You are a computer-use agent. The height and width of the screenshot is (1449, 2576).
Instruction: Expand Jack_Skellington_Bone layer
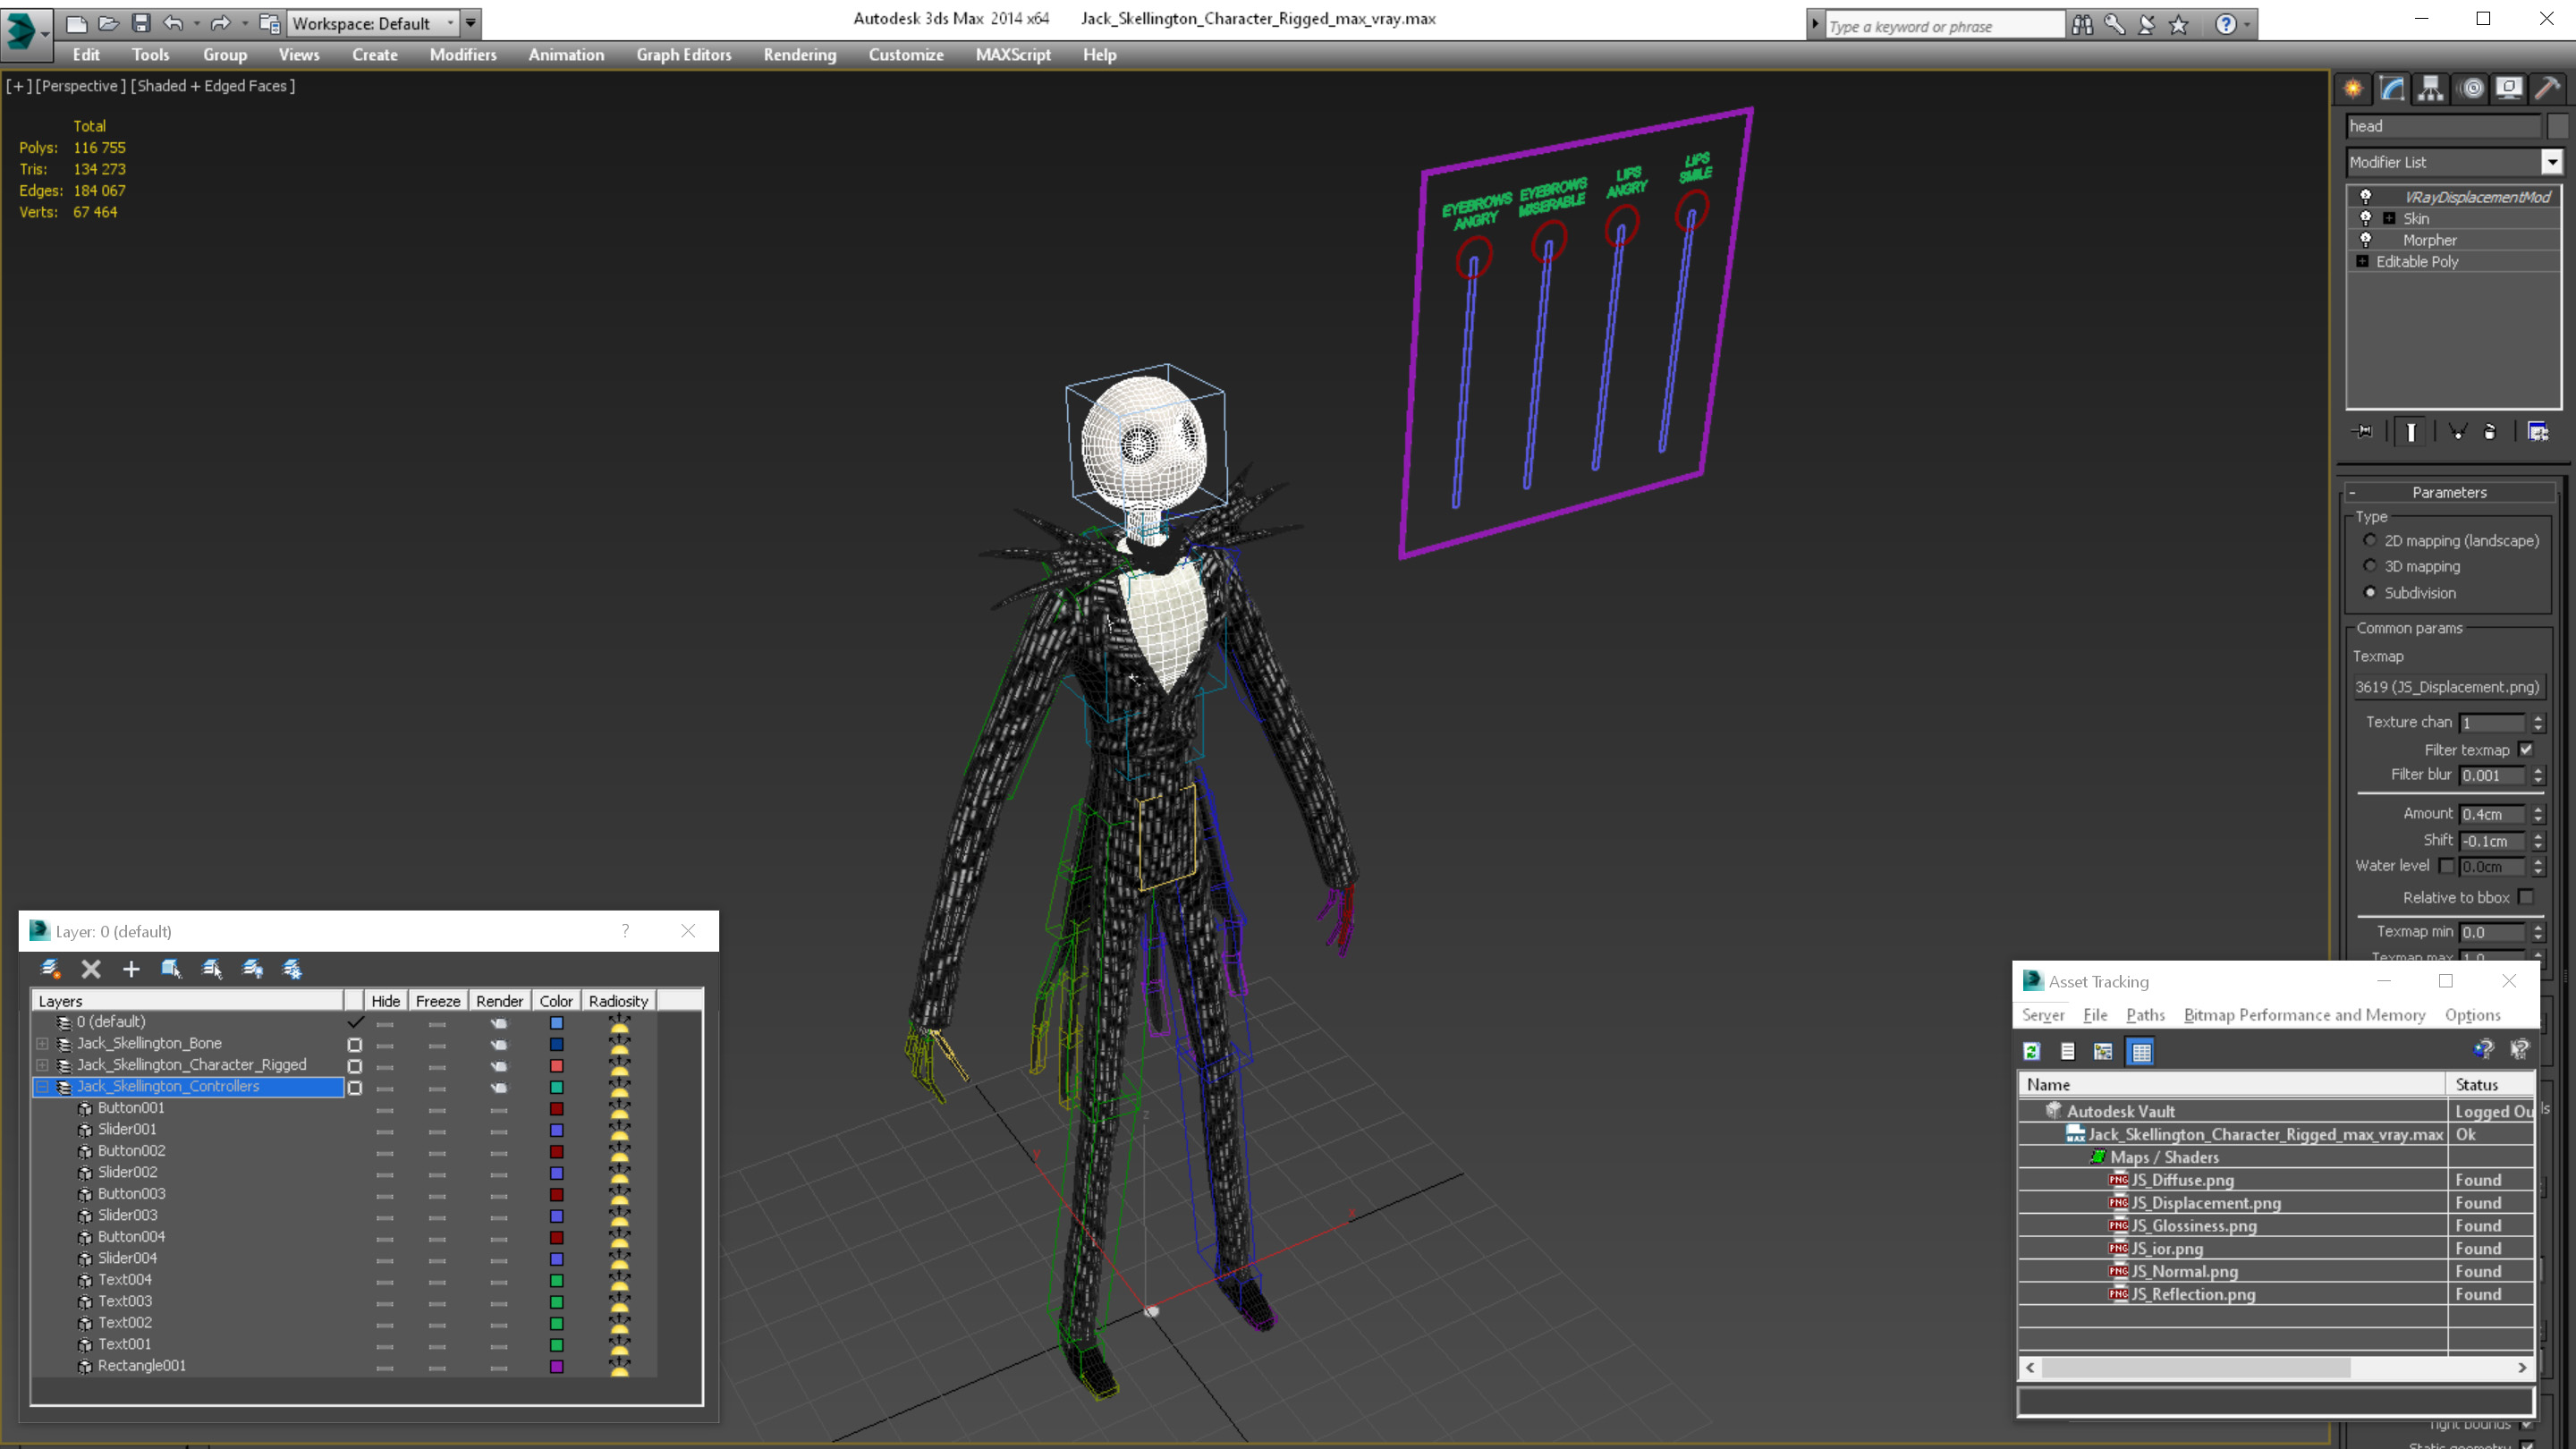pyautogui.click(x=43, y=1043)
